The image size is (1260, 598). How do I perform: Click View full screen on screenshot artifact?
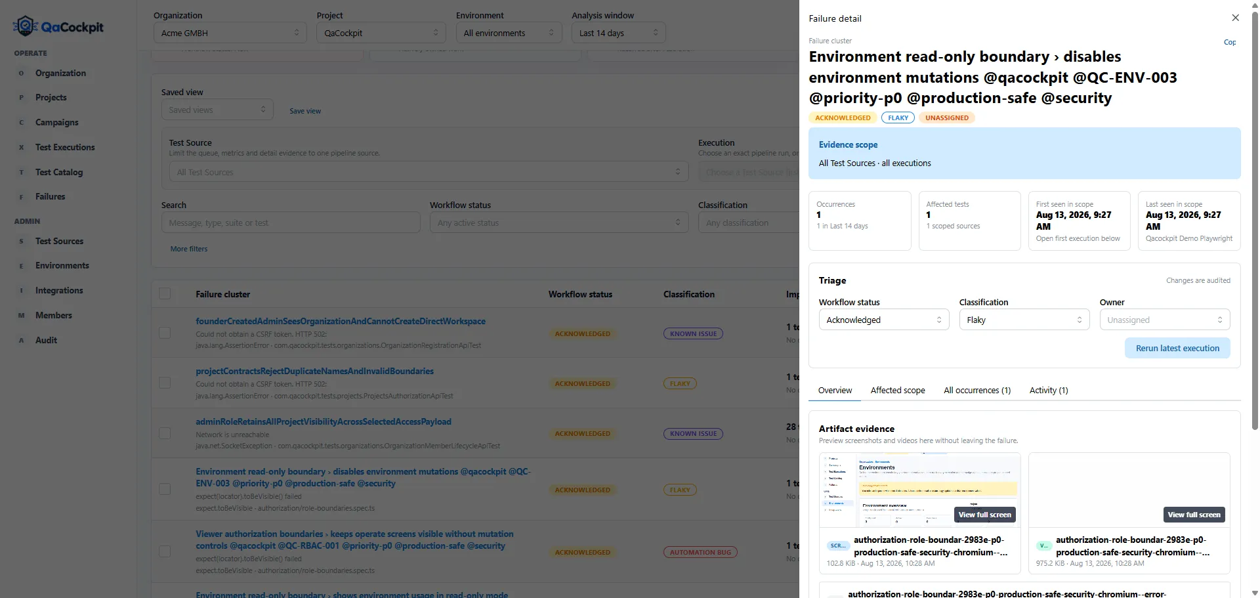[984, 515]
